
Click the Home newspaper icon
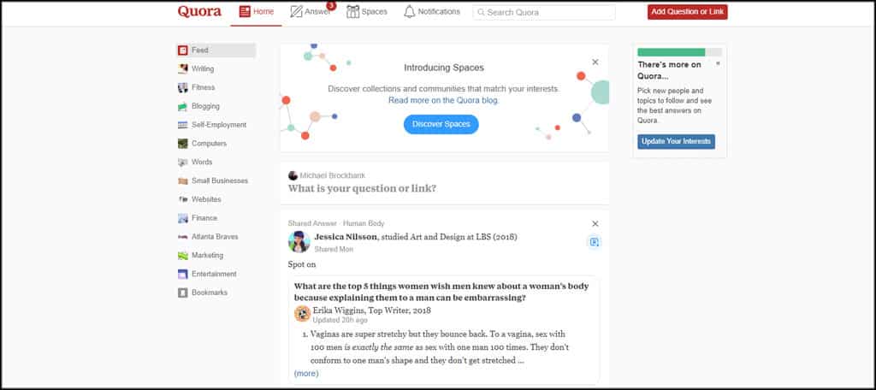pyautogui.click(x=245, y=12)
